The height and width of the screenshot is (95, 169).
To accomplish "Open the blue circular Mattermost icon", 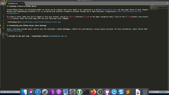I will [x=114, y=92].
